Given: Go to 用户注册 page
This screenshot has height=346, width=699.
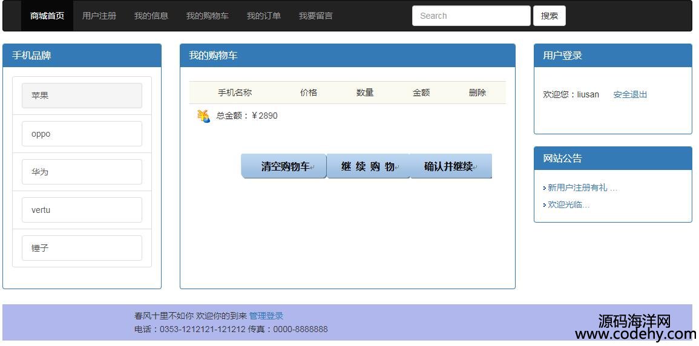Looking at the screenshot, I should click(x=99, y=16).
